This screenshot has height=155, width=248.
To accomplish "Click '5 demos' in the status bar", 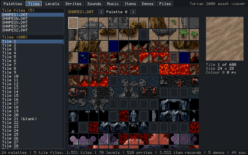I will pos(216,153).
